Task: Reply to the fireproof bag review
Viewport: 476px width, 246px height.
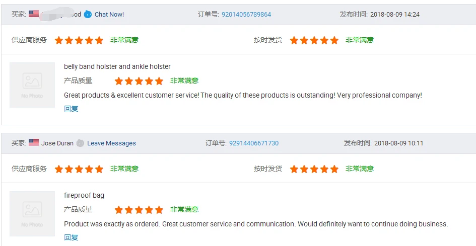Action: tap(71, 237)
